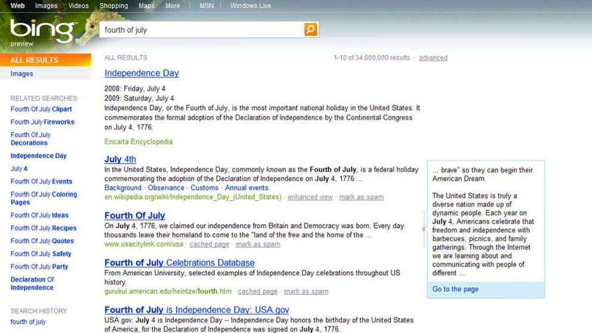Select Images filter in left sidebar
The height and width of the screenshot is (333, 592).
click(22, 74)
